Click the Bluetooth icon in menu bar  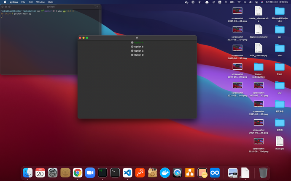[226, 2]
